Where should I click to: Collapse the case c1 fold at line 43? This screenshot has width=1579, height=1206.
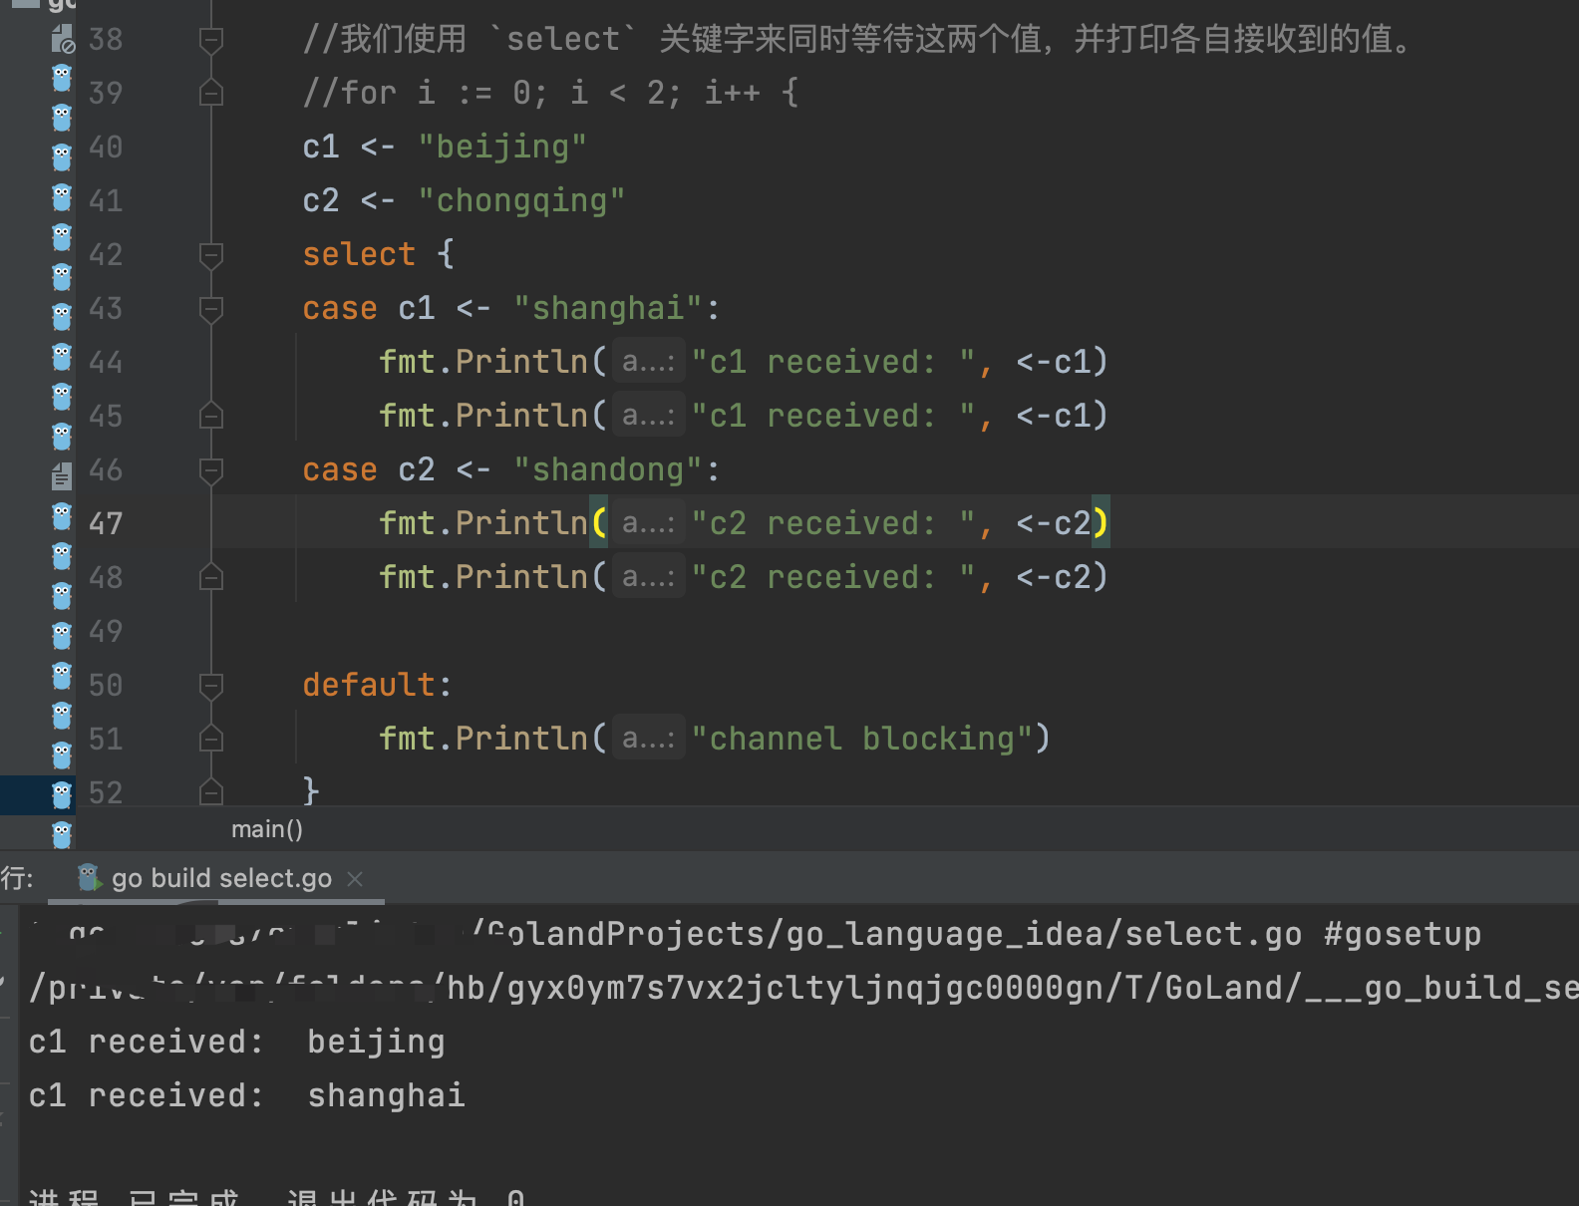pyautogui.click(x=210, y=309)
